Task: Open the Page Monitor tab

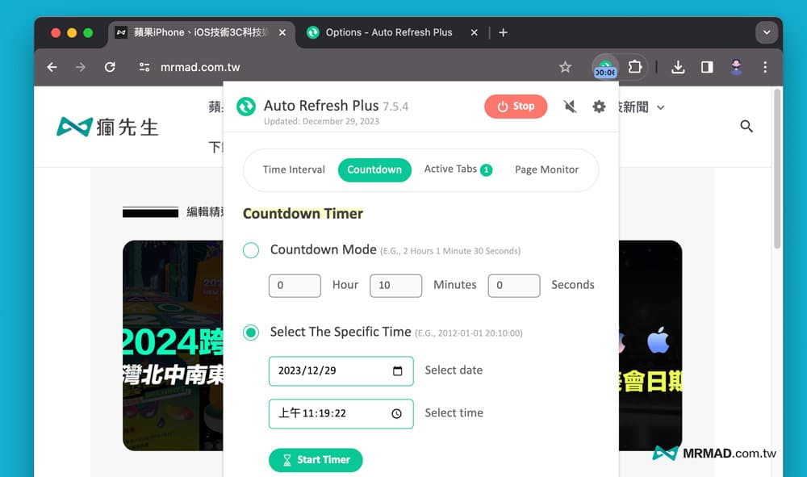Action: pyautogui.click(x=546, y=169)
